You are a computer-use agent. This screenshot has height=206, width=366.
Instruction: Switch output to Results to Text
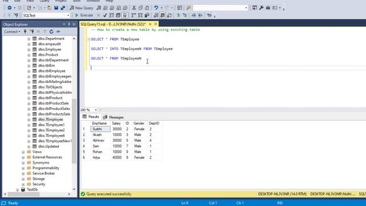[156, 15]
